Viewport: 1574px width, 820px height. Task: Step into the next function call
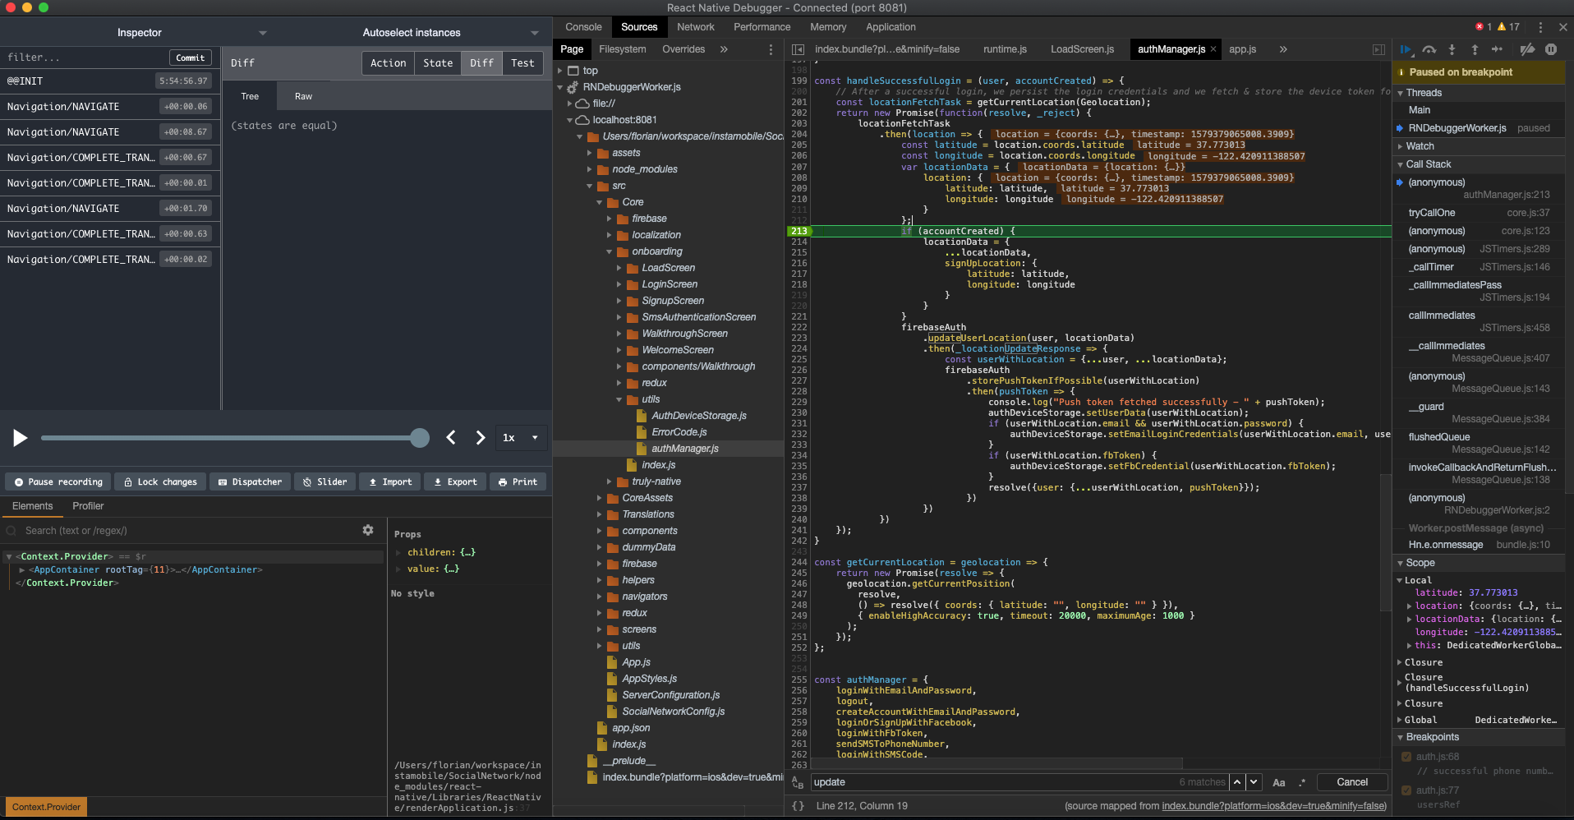pyautogui.click(x=1451, y=49)
